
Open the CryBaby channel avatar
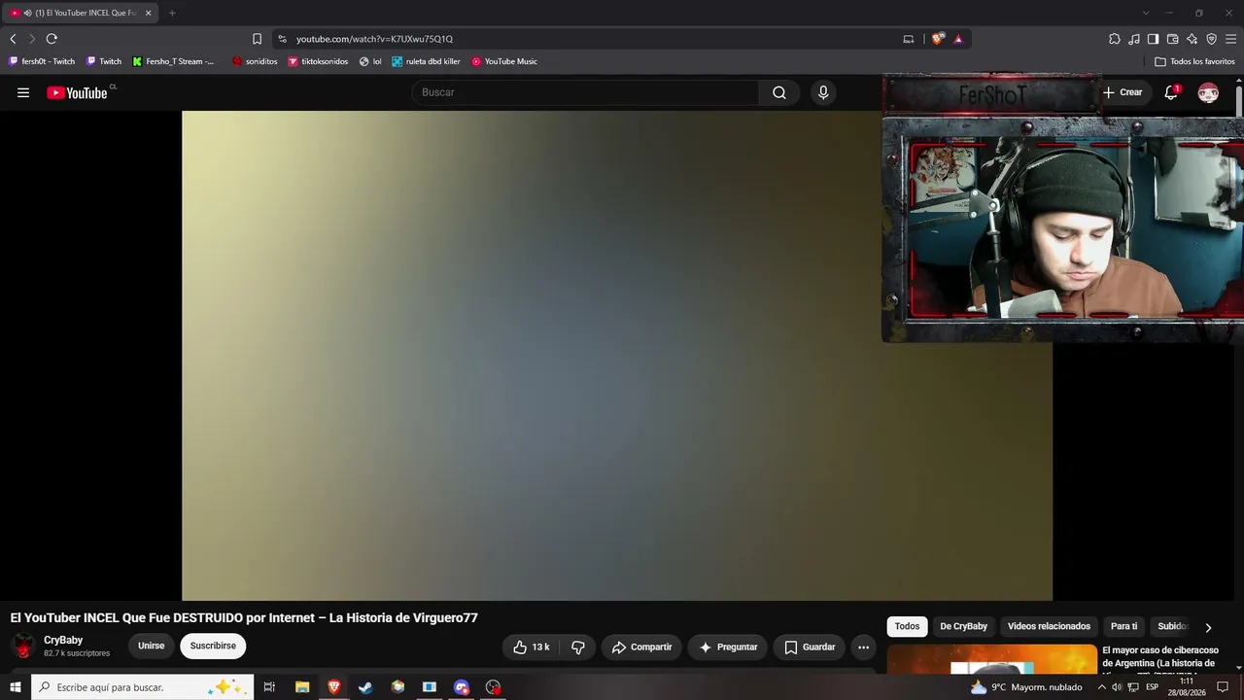point(23,646)
